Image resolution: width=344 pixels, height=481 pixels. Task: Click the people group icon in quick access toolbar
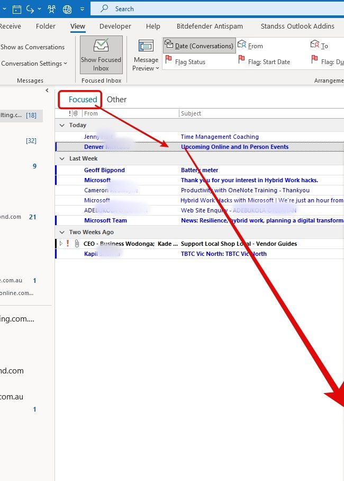(x=51, y=9)
